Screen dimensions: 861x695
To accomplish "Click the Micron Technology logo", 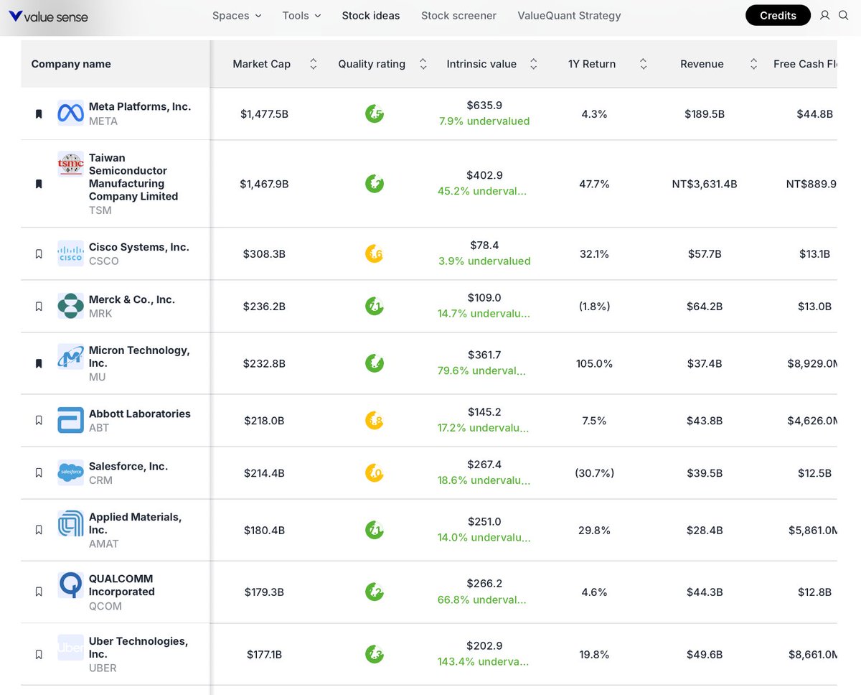I will coord(70,357).
